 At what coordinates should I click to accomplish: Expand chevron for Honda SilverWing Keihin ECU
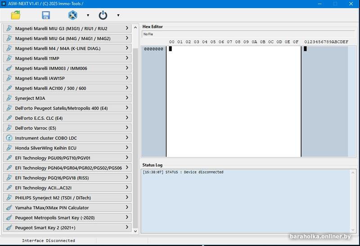click(127, 148)
